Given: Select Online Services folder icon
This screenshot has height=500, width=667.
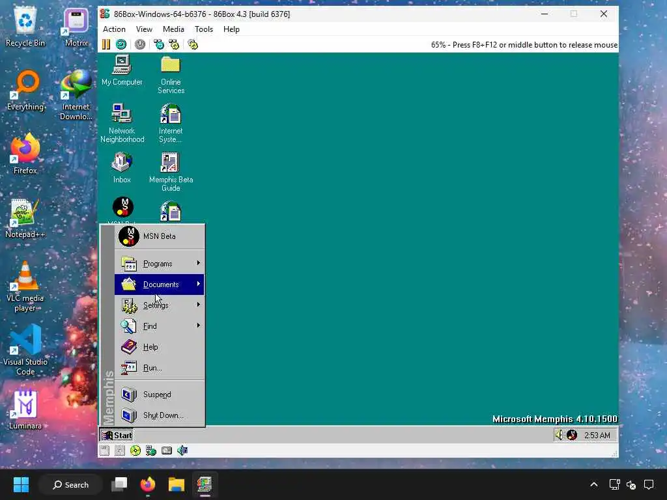Looking at the screenshot, I should pos(171,75).
